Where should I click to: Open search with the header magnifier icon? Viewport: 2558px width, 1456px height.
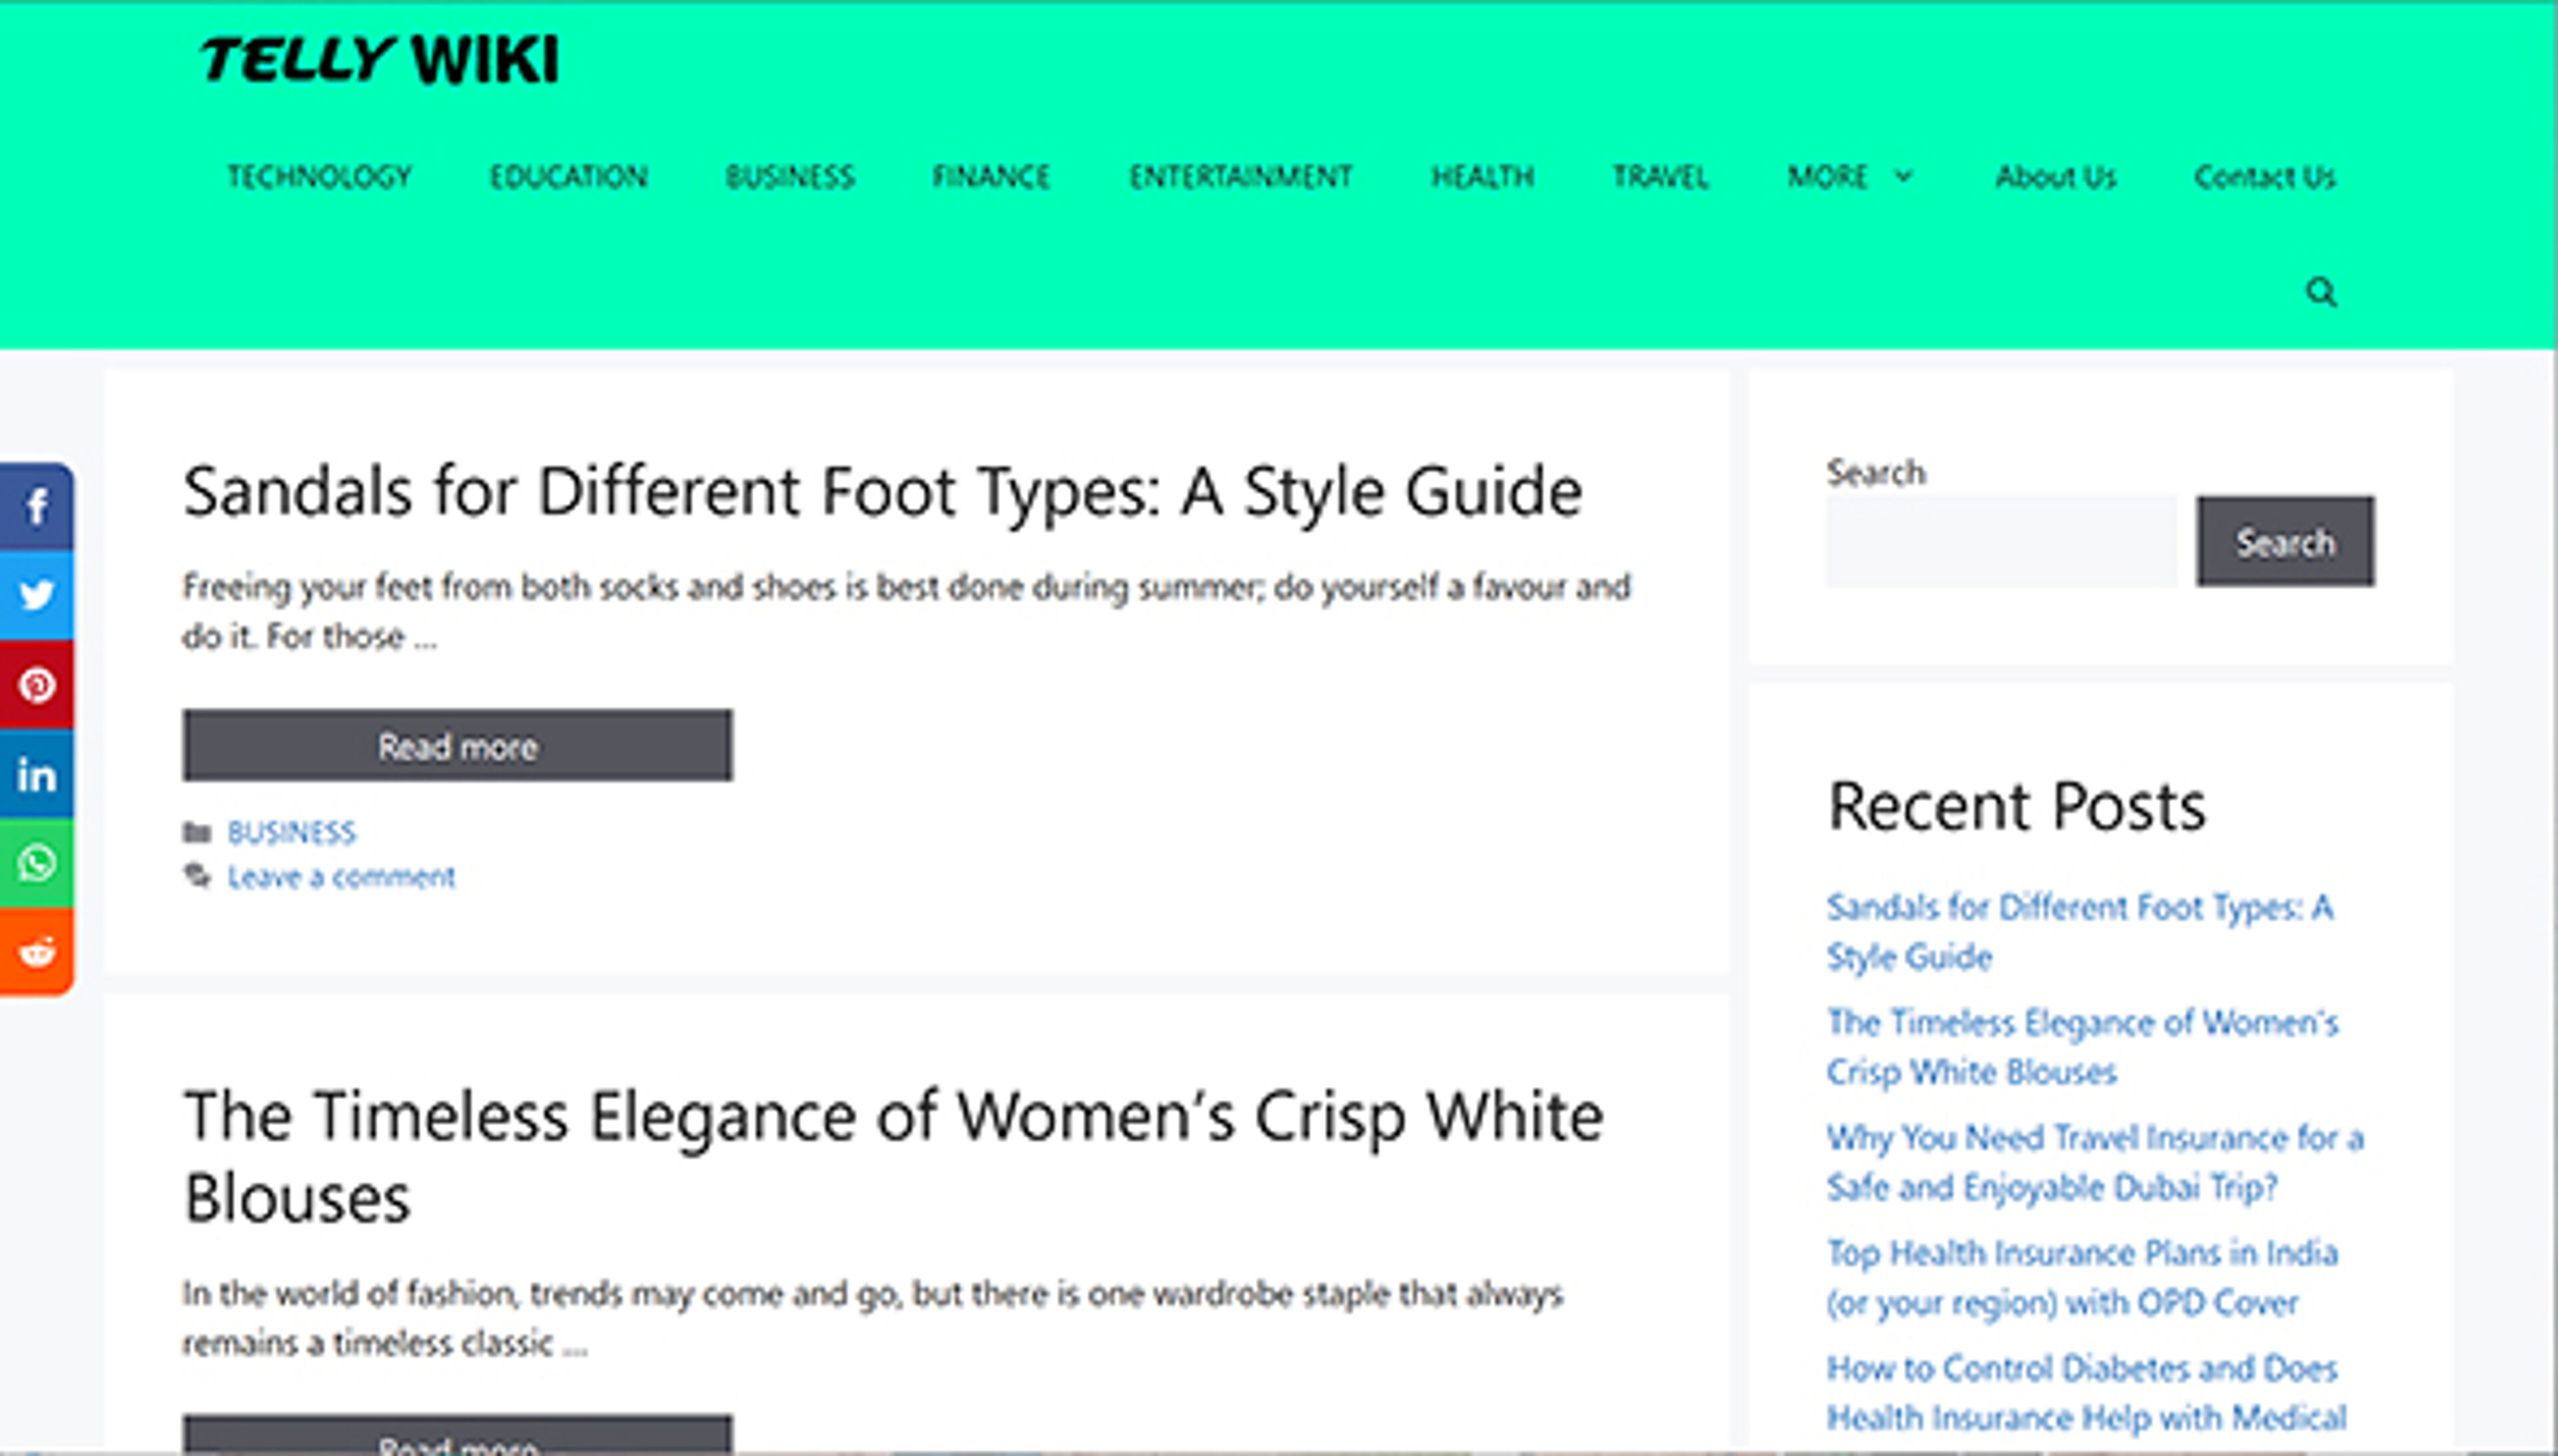(2320, 292)
